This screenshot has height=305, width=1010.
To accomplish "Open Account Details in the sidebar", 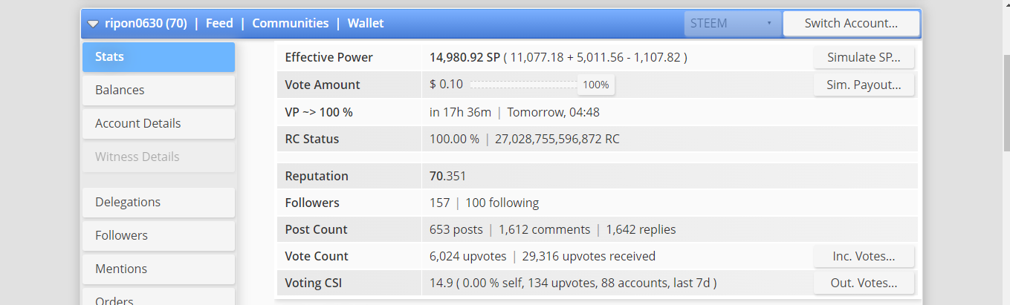I will 158,123.
